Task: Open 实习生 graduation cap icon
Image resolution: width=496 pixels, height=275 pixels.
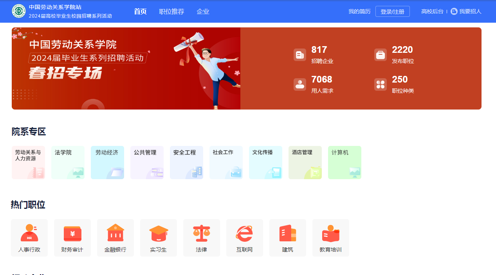Action: [x=159, y=234]
